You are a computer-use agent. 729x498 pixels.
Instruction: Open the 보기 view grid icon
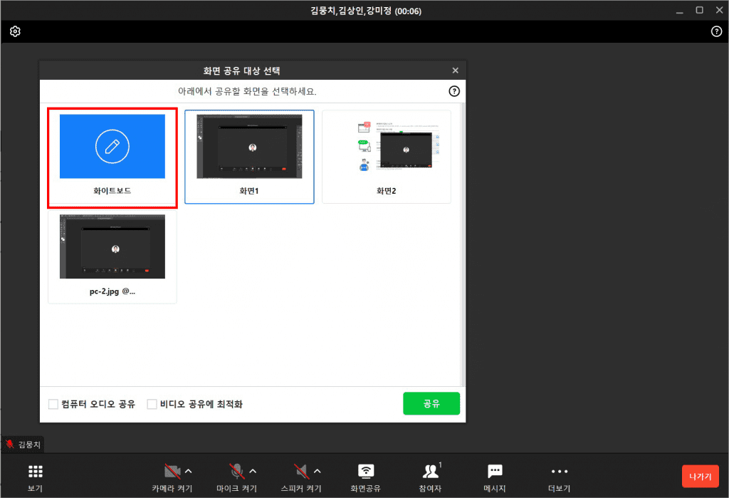pos(35,472)
